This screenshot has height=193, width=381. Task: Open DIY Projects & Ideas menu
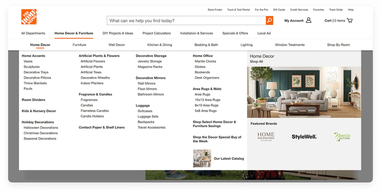(x=118, y=33)
